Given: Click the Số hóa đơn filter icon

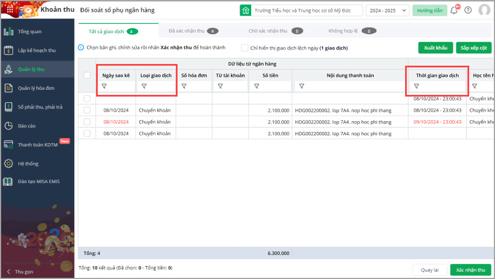Looking at the screenshot, I should [x=184, y=86].
